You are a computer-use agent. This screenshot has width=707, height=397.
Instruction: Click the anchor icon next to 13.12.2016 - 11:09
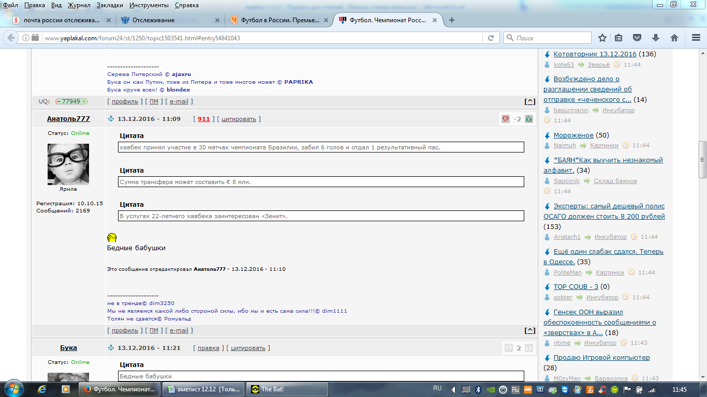pyautogui.click(x=110, y=119)
